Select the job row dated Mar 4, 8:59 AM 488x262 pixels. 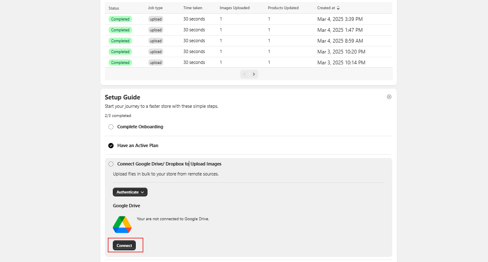click(248, 41)
